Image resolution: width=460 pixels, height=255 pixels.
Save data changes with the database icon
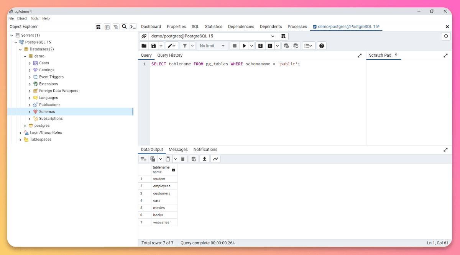(194, 159)
